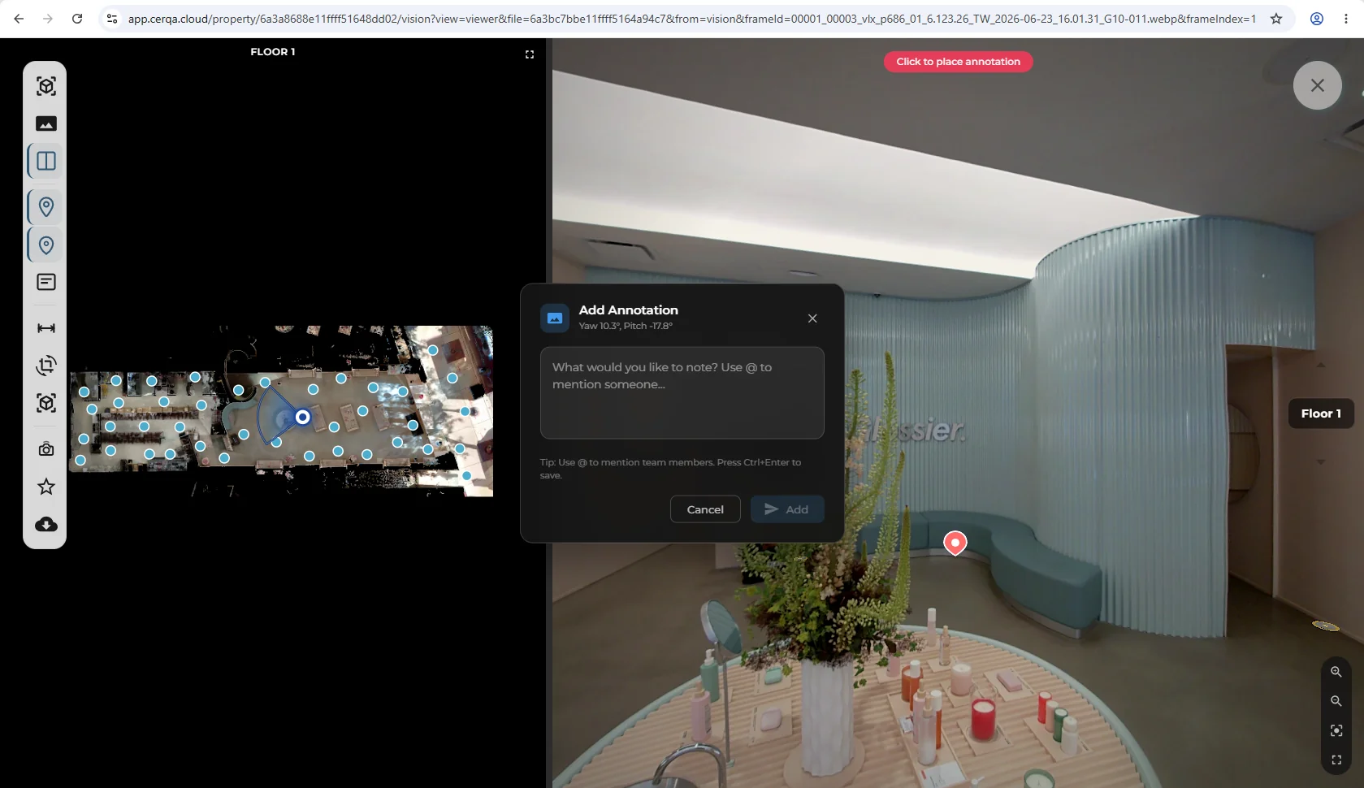The width and height of the screenshot is (1364, 788).
Task: Click the red annotation pin in the panorama
Action: [x=955, y=543]
